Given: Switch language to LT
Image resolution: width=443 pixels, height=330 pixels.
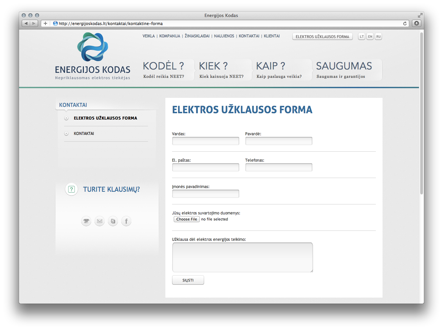Looking at the screenshot, I should click(361, 36).
